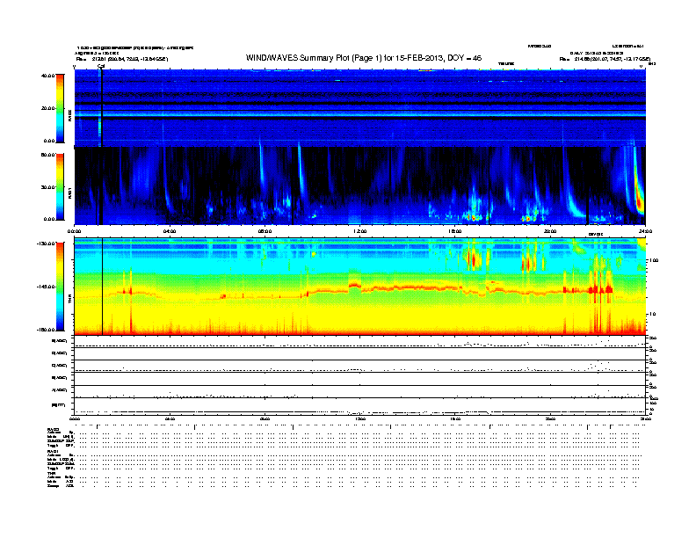Click the bright red burst at RAD1 right edge
Screen dimensions: 696x538
[x=640, y=199]
